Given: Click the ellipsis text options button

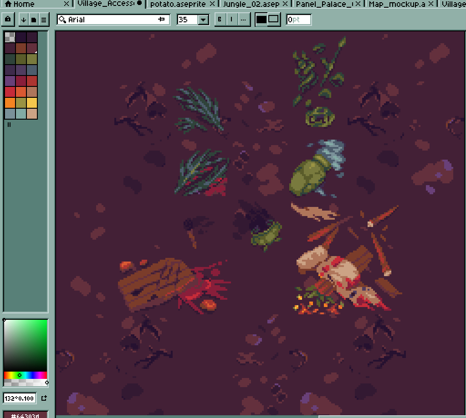Looking at the screenshot, I should [244, 20].
